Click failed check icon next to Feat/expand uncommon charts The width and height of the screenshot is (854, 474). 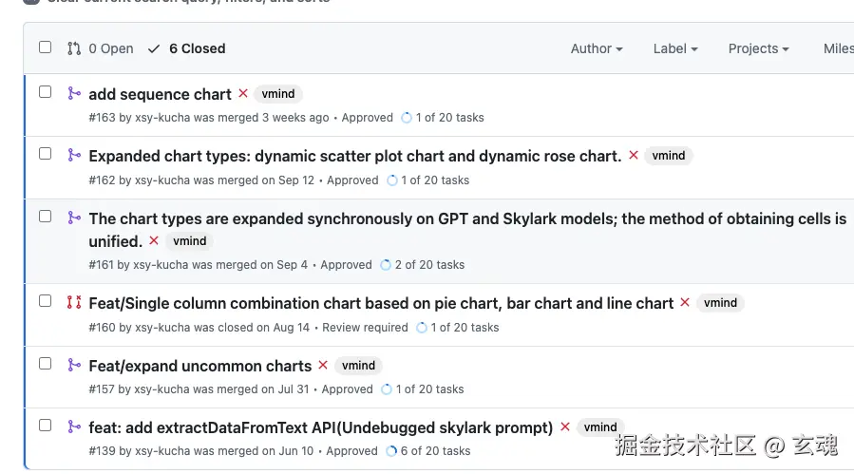pos(323,365)
